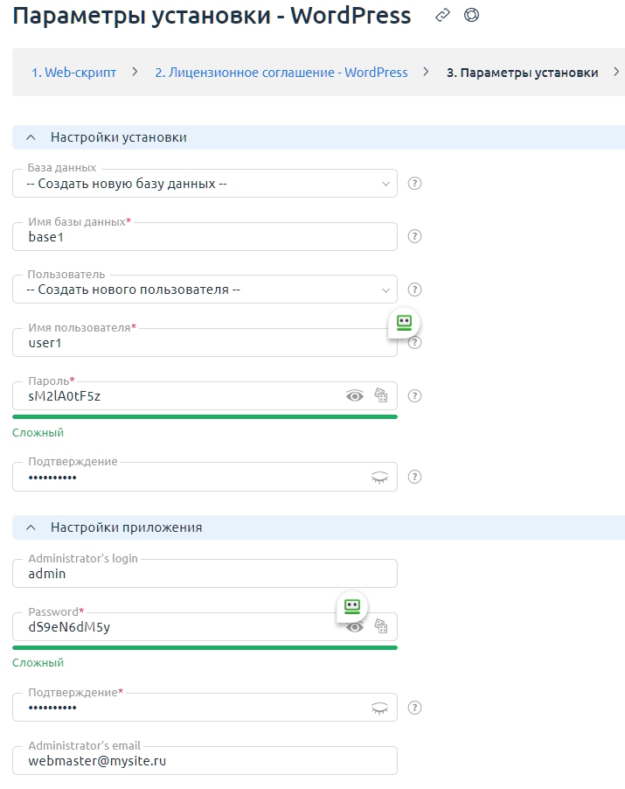Edit the Administrator's email field
This screenshot has height=789, width=625.
(205, 761)
